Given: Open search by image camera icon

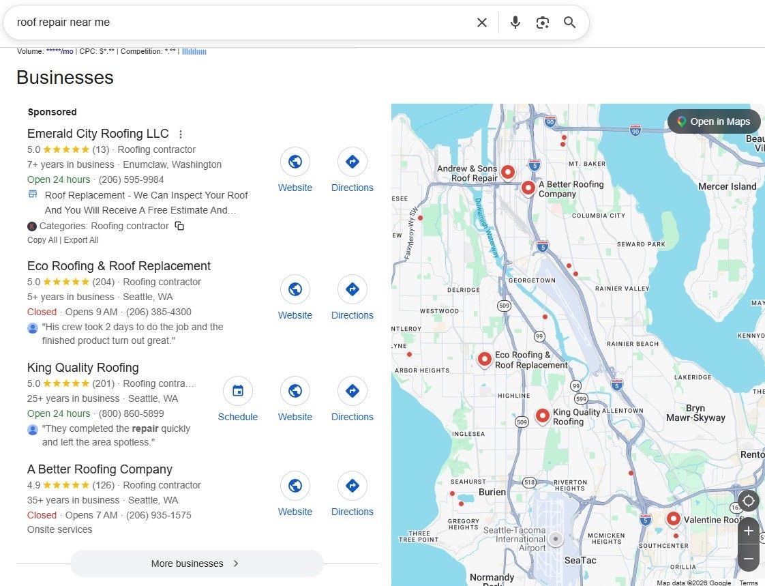Looking at the screenshot, I should coord(543,23).
